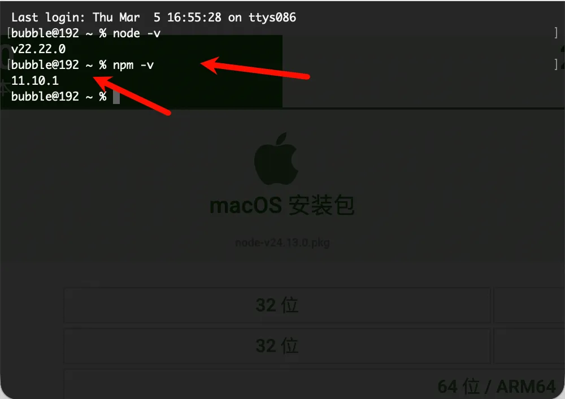Select the first 32 位 table row

click(277, 305)
